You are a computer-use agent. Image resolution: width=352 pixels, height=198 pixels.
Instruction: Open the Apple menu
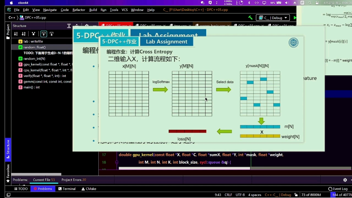point(11,3)
